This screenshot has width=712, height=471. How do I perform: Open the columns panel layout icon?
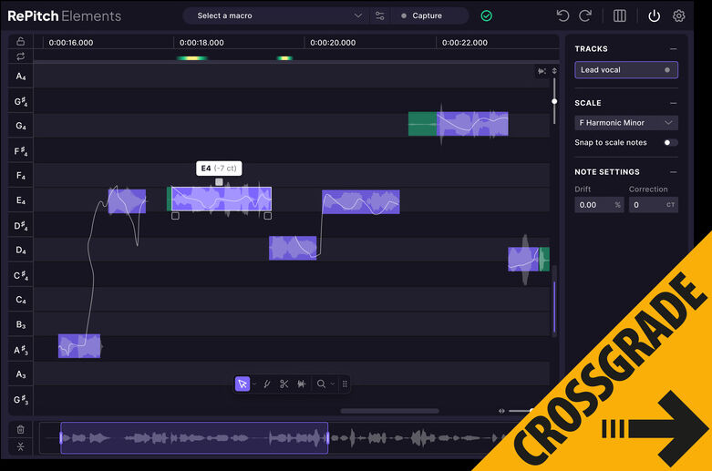click(x=620, y=15)
